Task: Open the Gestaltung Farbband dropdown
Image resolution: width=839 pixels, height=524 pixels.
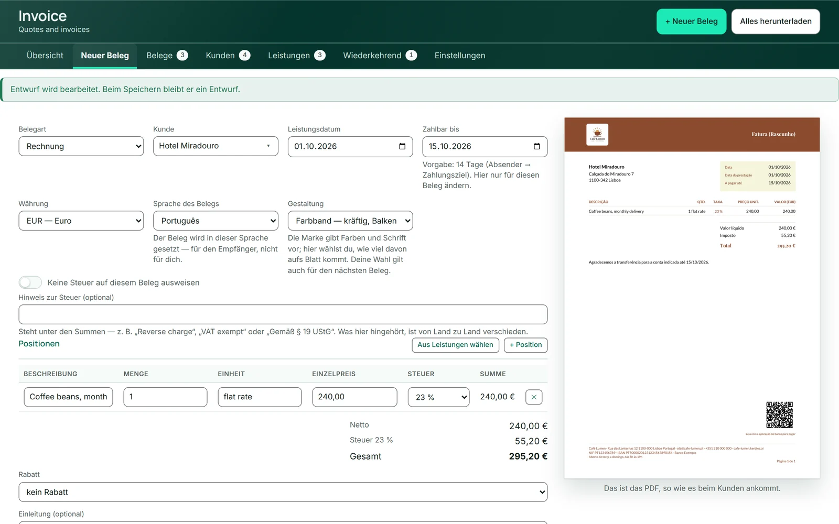Action: [x=350, y=221]
